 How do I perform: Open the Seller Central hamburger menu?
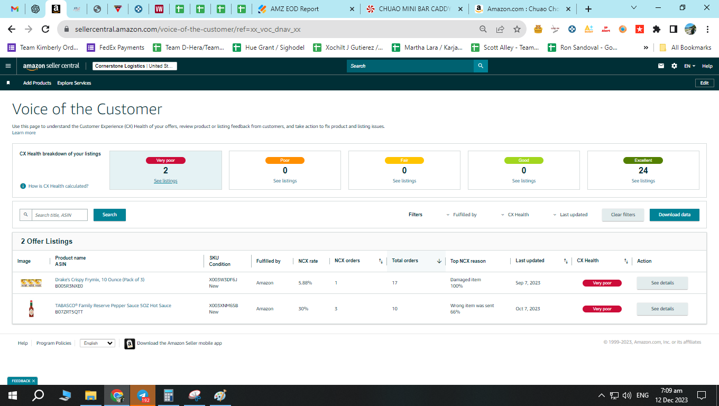[x=8, y=66]
